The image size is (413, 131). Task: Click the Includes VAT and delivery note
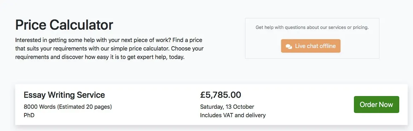tap(233, 115)
